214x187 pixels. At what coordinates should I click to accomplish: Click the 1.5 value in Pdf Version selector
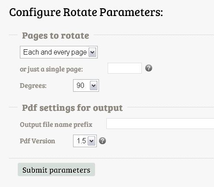point(81,141)
